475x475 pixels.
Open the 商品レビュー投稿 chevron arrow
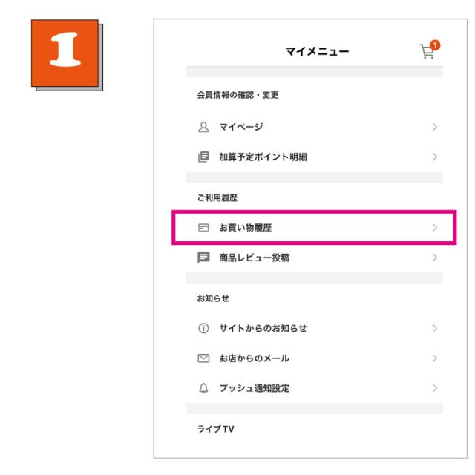(435, 258)
